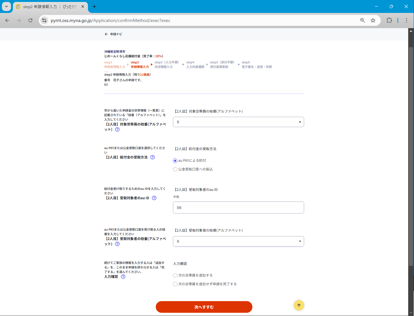Expand the browser tab search chevron

pos(6,6)
